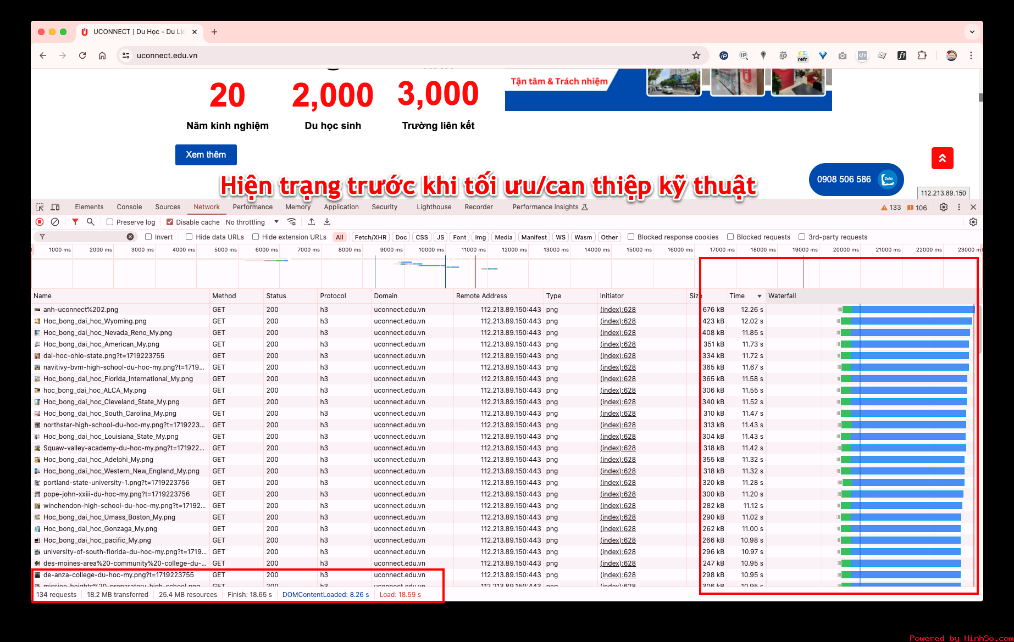Enable the Preserve log checkbox

(x=110, y=222)
